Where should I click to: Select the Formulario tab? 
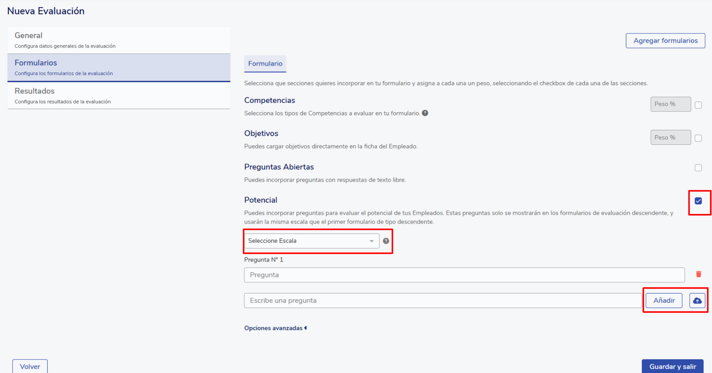tap(265, 64)
